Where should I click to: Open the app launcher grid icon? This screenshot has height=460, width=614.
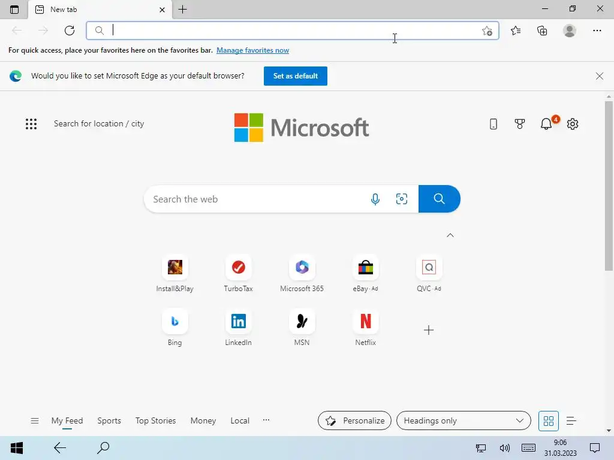31,124
